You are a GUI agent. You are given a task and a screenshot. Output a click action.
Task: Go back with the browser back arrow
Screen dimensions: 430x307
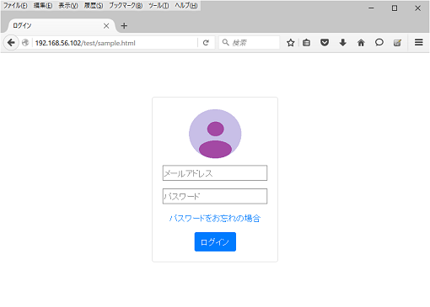(x=11, y=43)
